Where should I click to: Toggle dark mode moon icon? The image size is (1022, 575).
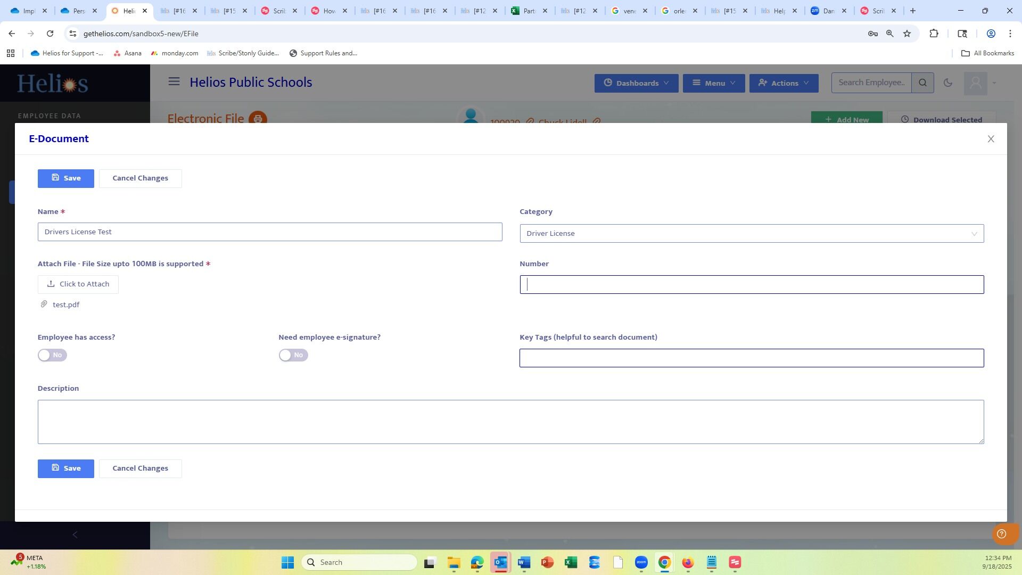(947, 83)
